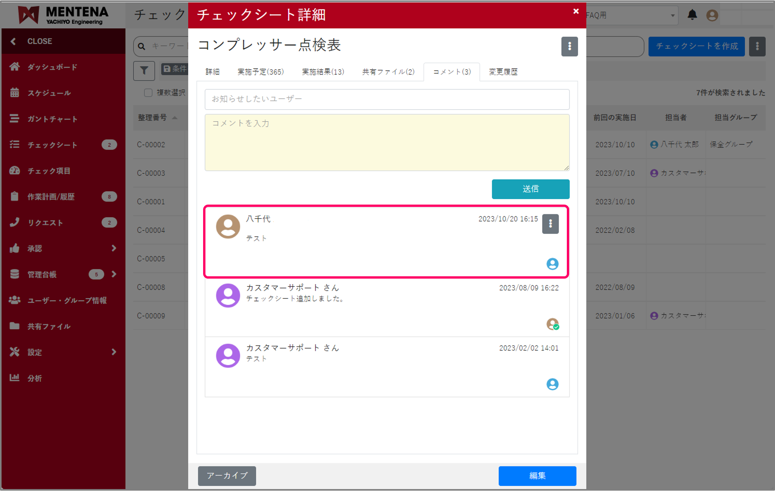Click the 編集 button

click(x=537, y=476)
